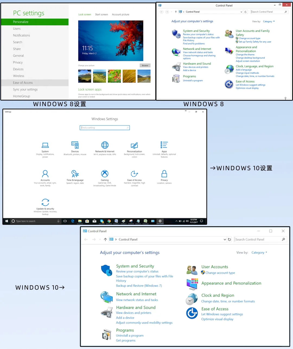Open Privacy lock icon in Settings

pos(164,174)
